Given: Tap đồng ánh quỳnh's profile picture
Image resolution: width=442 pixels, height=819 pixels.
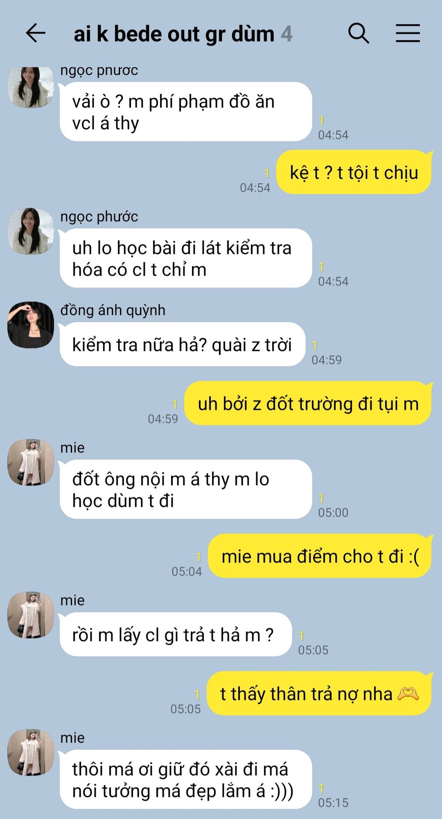Looking at the screenshot, I should tap(31, 325).
